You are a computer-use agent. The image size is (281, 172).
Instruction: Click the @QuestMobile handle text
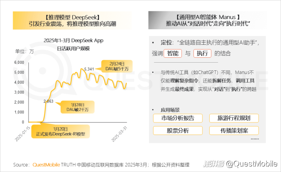[252, 164]
